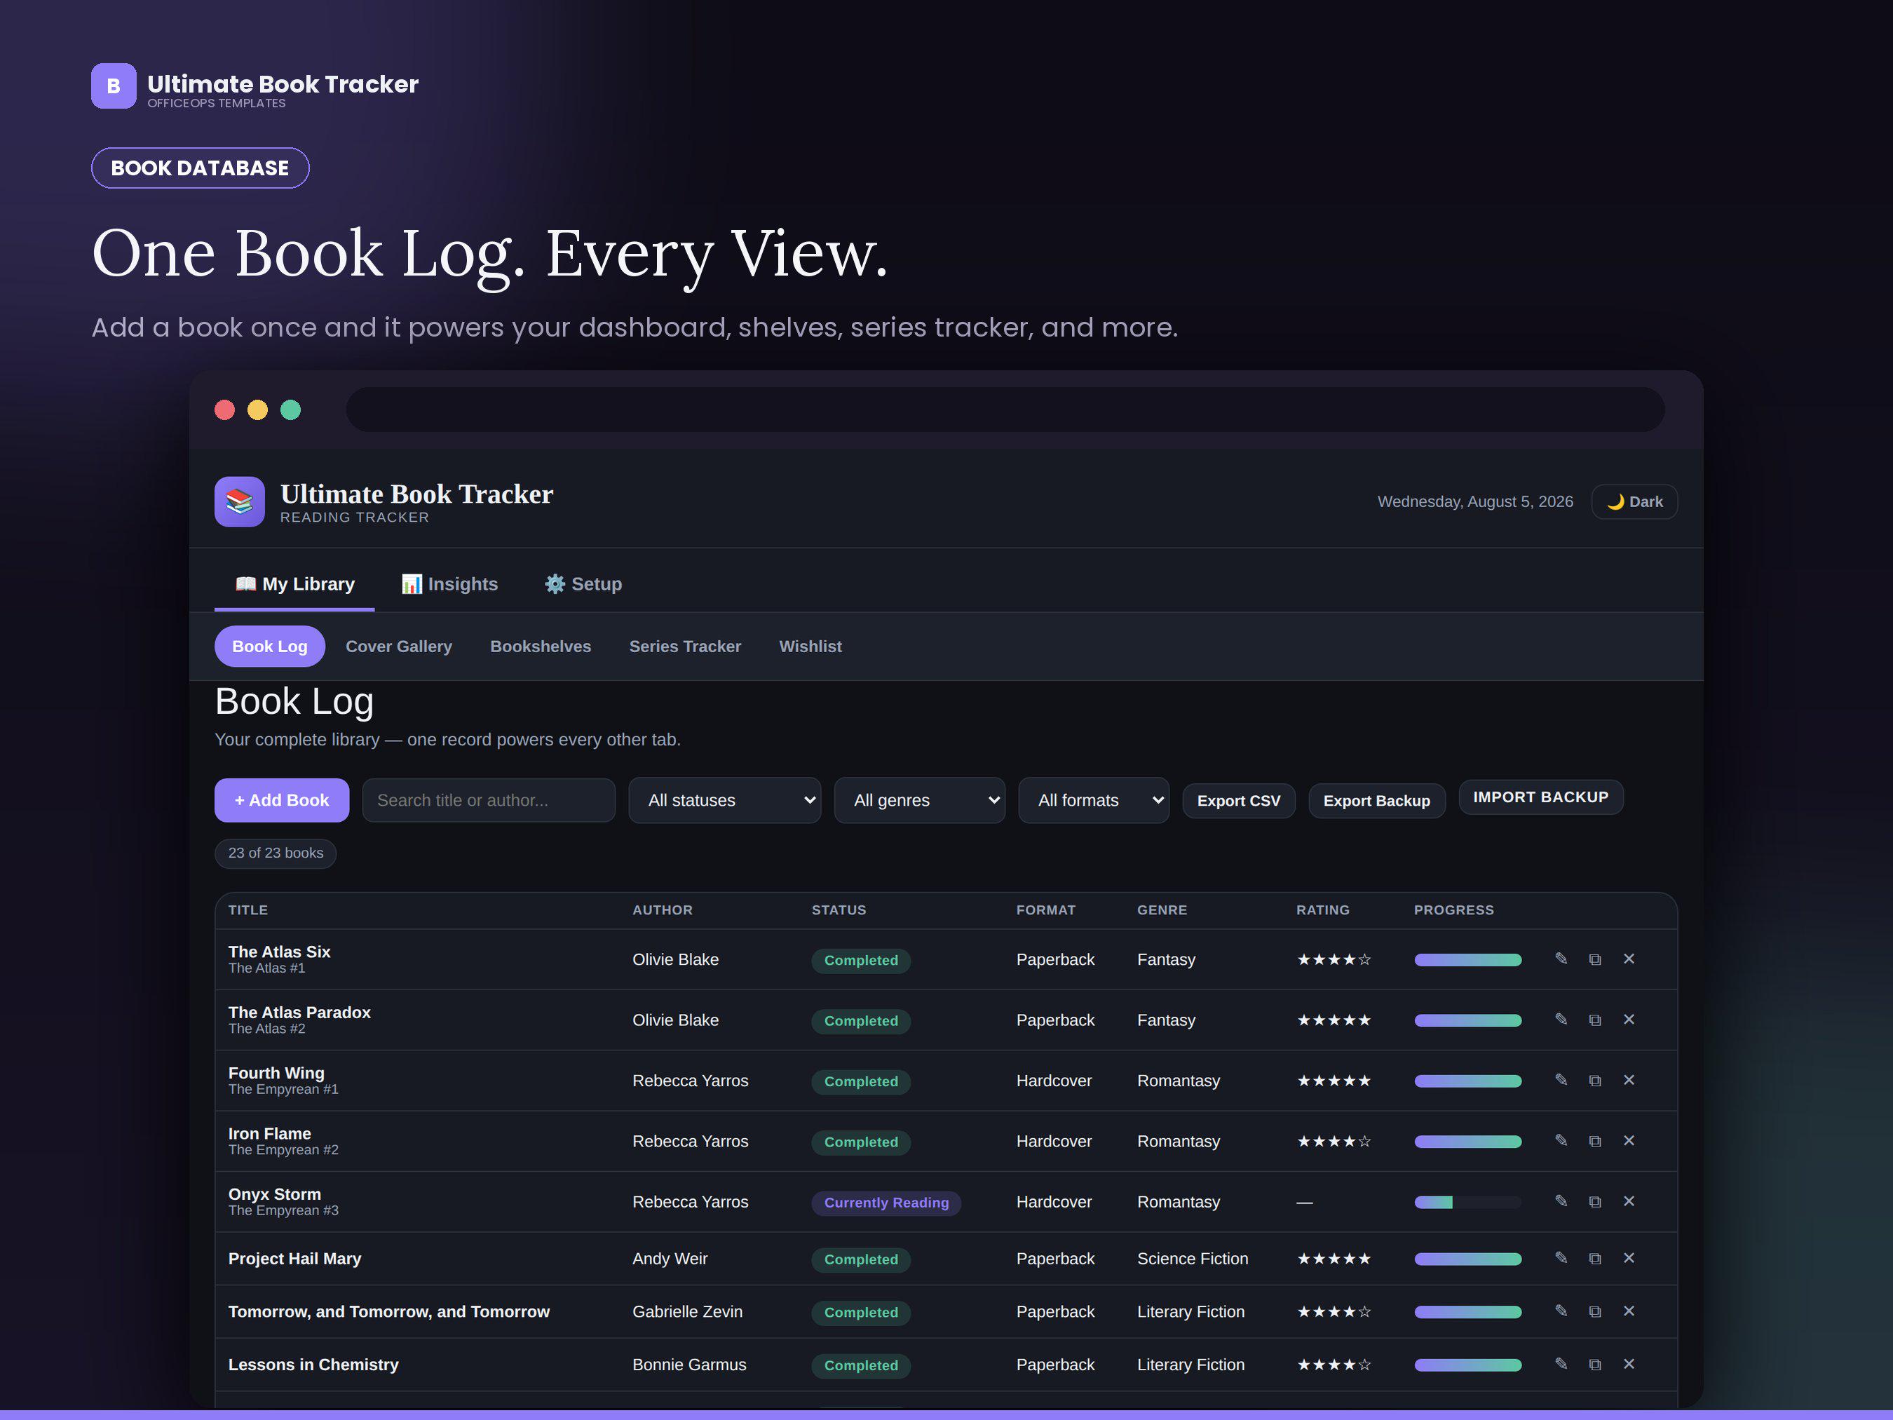Switch to the Insights tab
Image resolution: width=1893 pixels, height=1420 pixels.
click(450, 583)
